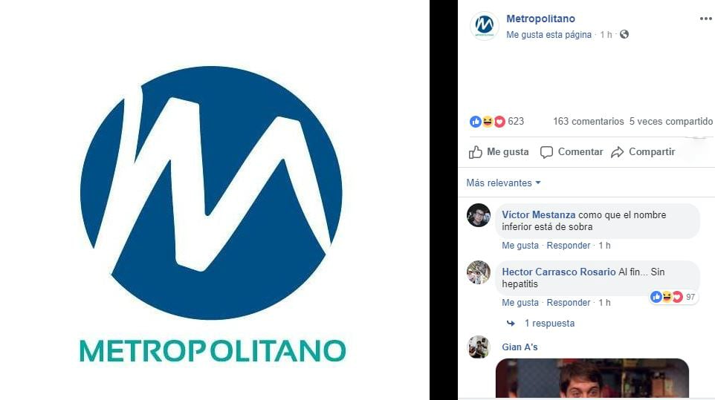Screen dimensions: 715x400
Task: Open the Más relevantes sorting dropdown
Action: (503, 183)
